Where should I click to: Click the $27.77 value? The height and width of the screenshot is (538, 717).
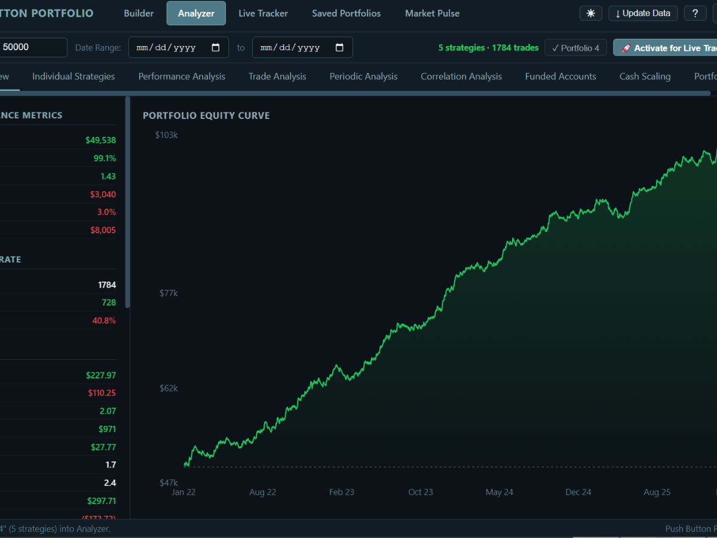click(103, 447)
